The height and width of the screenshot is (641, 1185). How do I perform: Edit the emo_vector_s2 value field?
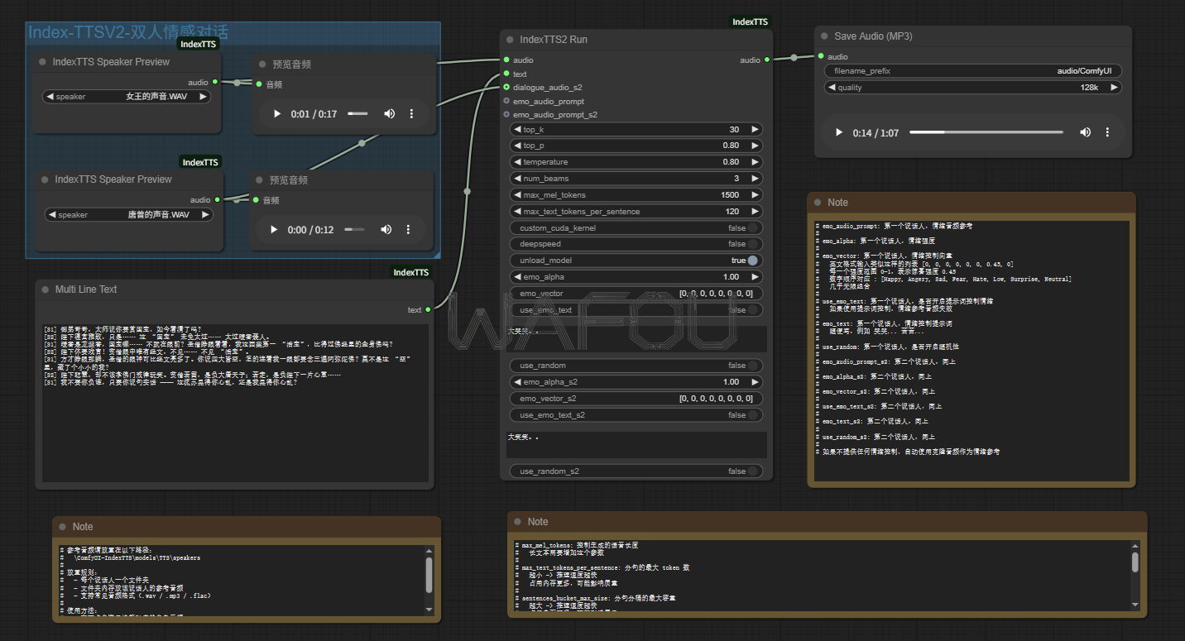pos(636,399)
